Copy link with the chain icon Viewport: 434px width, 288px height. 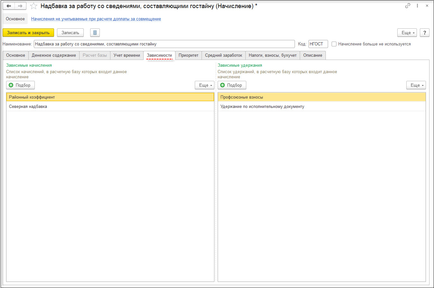[x=408, y=6]
